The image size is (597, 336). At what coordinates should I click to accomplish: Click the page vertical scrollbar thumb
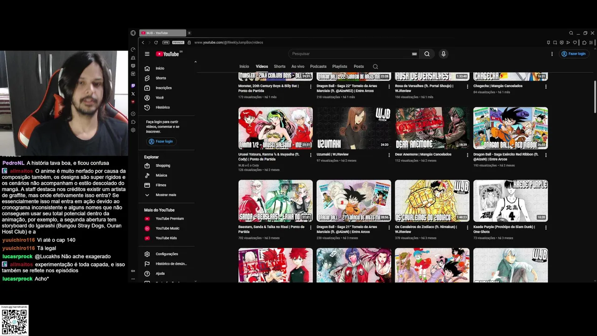tap(595, 97)
